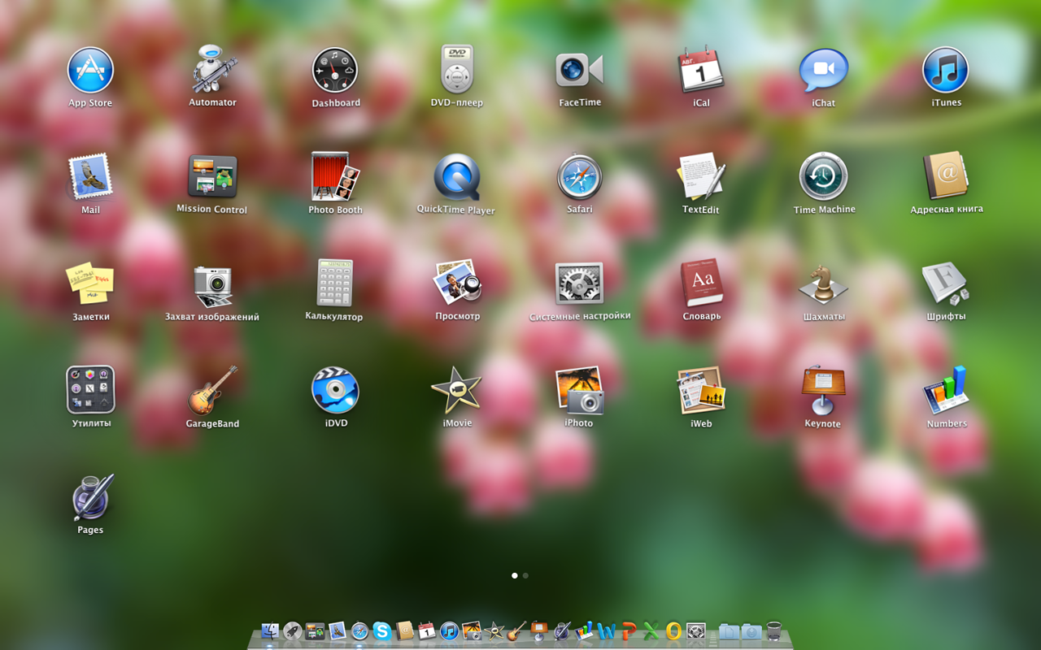Launch Numbers chart icon in the Dock

point(584,630)
